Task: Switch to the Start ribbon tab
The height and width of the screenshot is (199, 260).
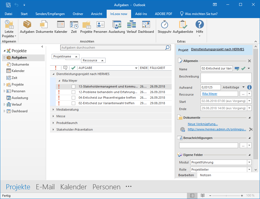Action: click(x=24, y=14)
